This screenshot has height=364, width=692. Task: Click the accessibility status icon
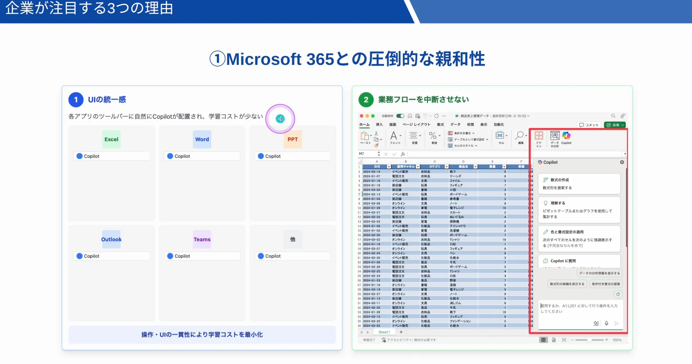click(x=384, y=340)
